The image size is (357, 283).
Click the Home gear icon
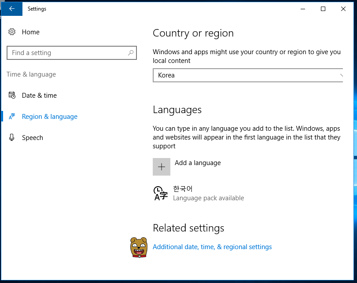click(12, 32)
